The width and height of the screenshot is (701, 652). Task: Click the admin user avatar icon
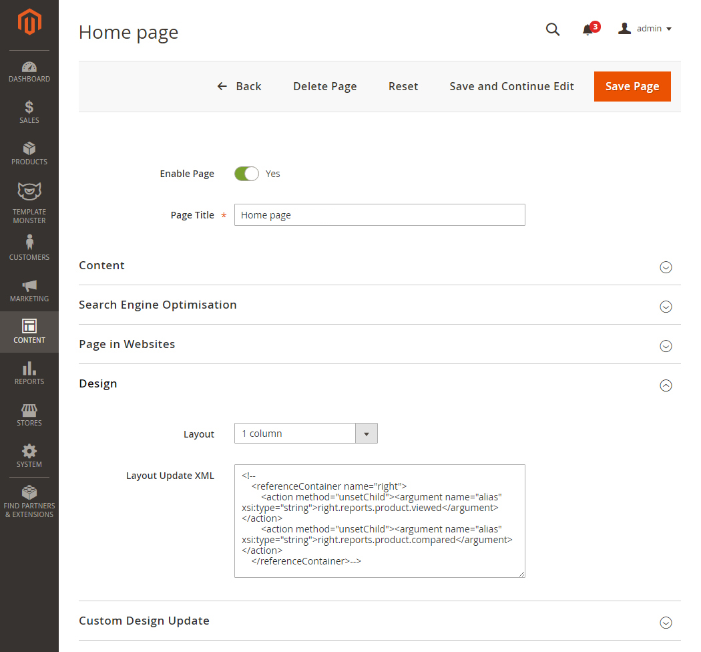tap(624, 28)
